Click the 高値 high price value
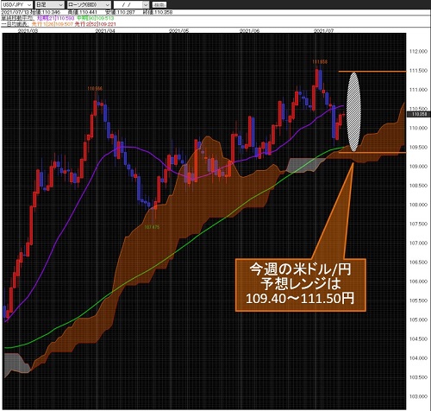 (83, 12)
